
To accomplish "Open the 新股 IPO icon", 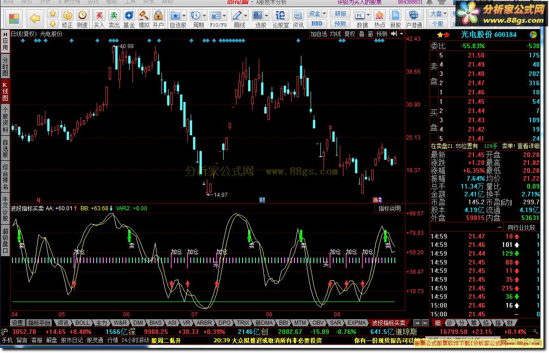I will (x=395, y=19).
